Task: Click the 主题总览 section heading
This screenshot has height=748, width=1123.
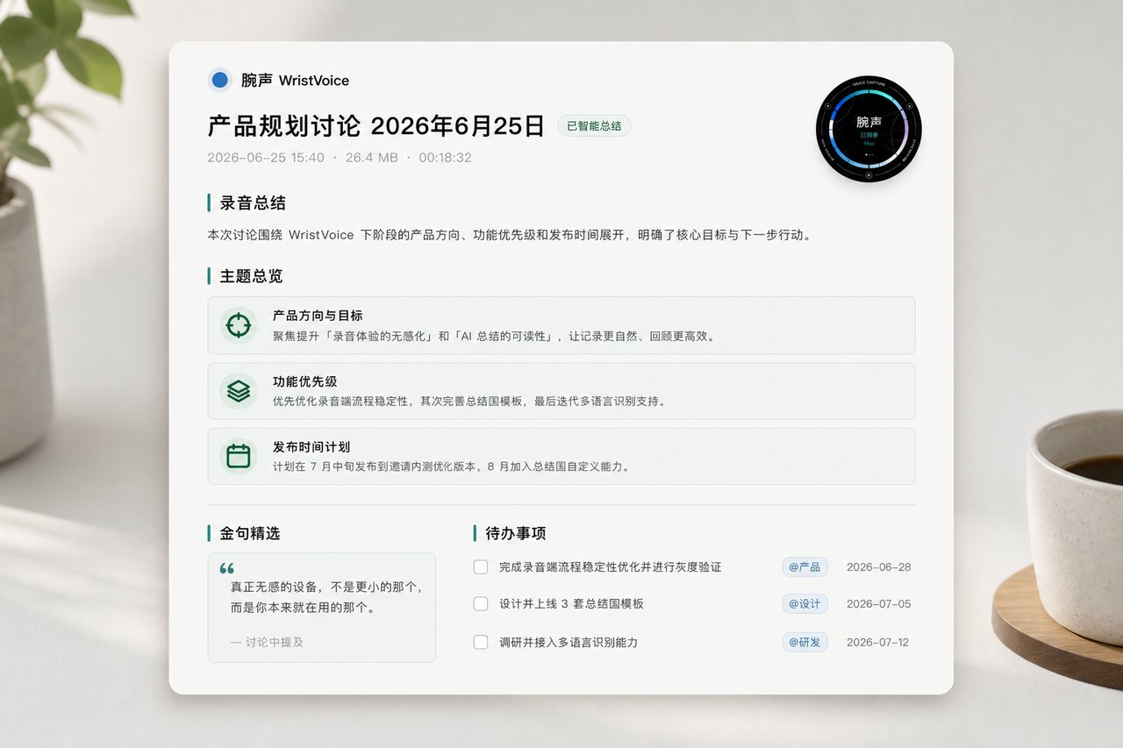Action: (251, 276)
